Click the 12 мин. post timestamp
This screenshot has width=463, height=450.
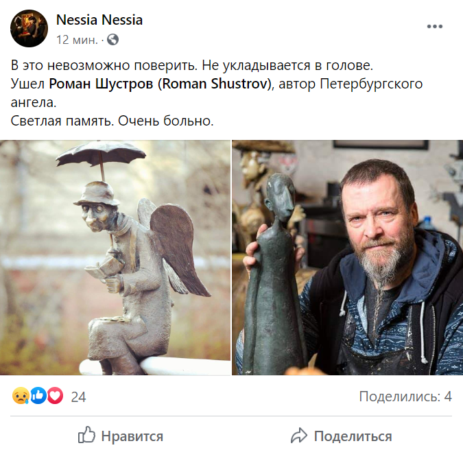[77, 40]
